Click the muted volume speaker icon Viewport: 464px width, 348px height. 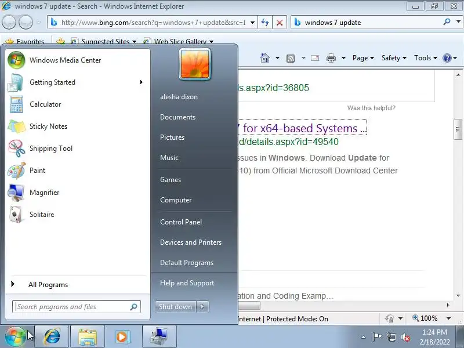pos(405,337)
